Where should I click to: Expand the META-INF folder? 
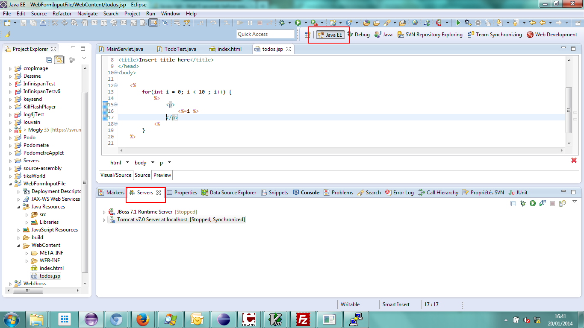[x=27, y=253]
